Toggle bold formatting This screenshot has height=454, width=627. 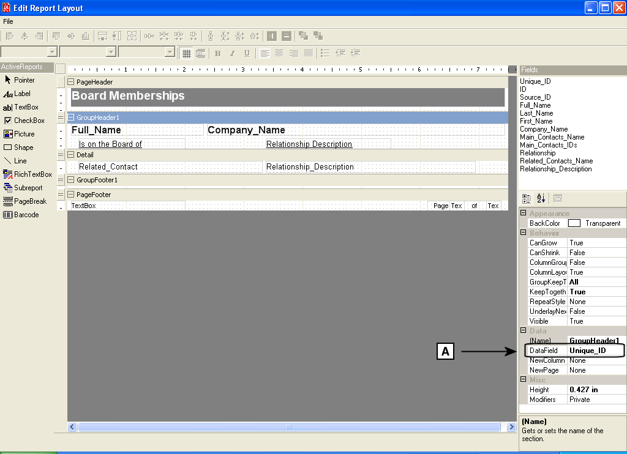point(217,53)
